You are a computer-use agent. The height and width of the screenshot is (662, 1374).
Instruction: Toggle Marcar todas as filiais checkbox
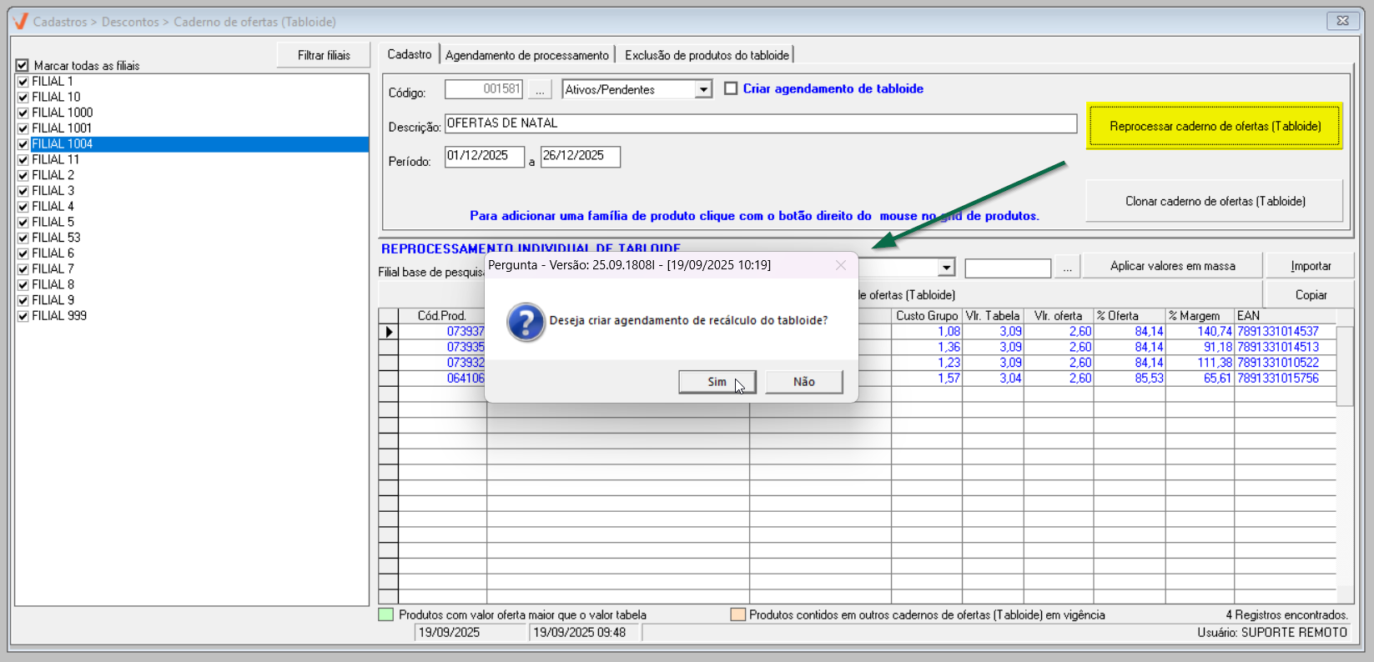23,65
